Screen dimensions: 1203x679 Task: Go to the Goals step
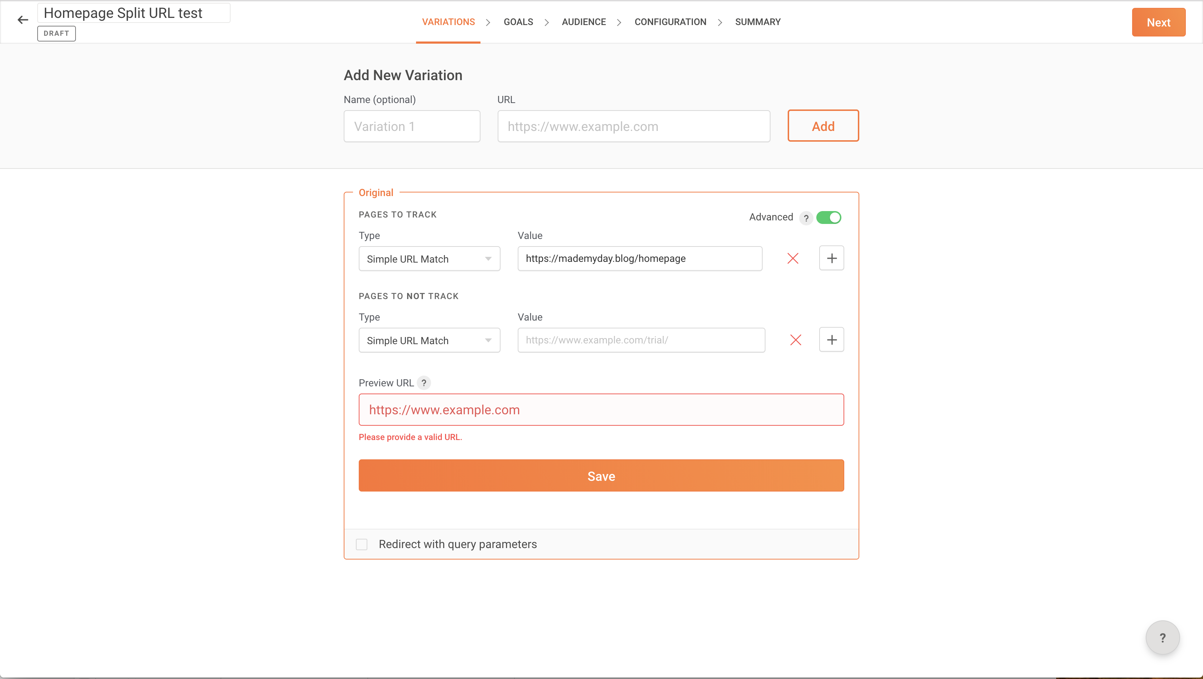coord(518,22)
